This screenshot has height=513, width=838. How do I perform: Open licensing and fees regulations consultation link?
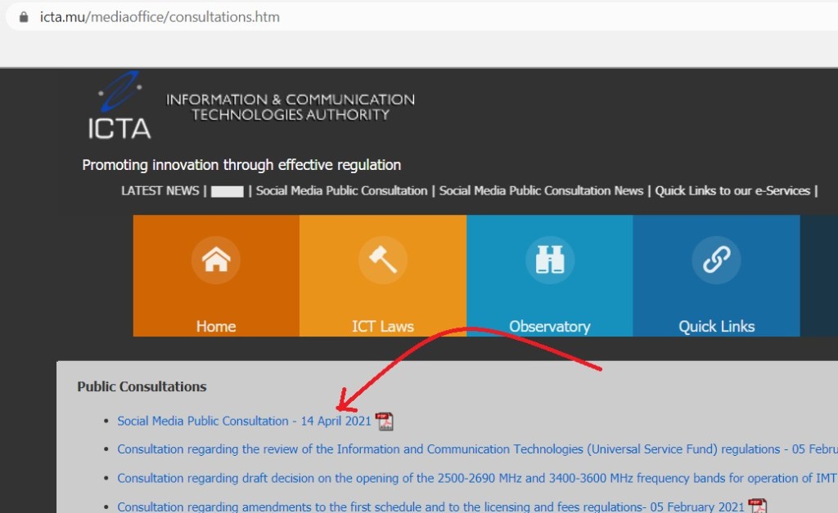[430, 507]
